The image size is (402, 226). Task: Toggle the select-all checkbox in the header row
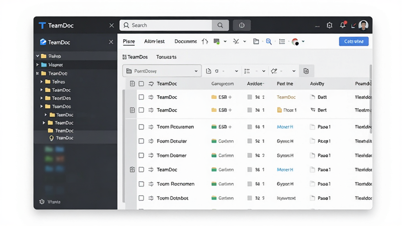141,84
